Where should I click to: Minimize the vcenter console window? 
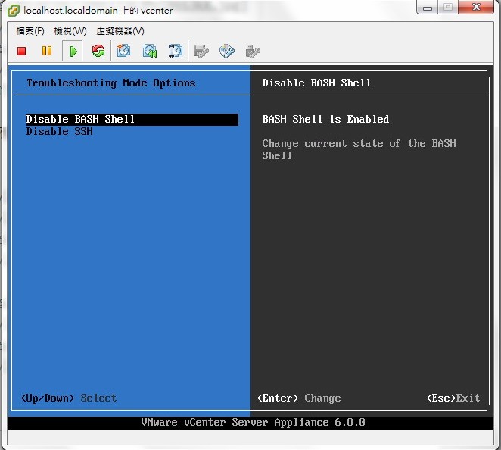(x=428, y=8)
